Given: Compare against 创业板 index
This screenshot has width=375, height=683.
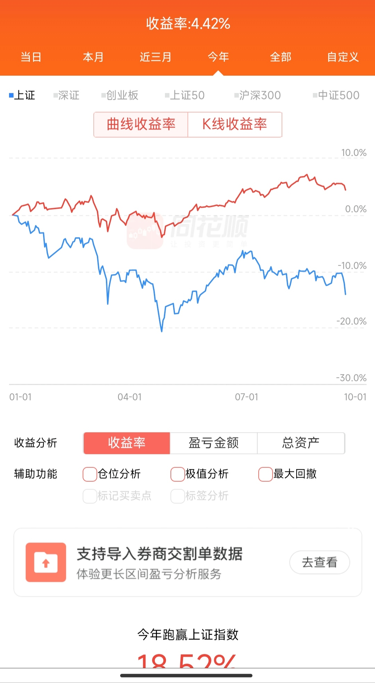Looking at the screenshot, I should (120, 95).
